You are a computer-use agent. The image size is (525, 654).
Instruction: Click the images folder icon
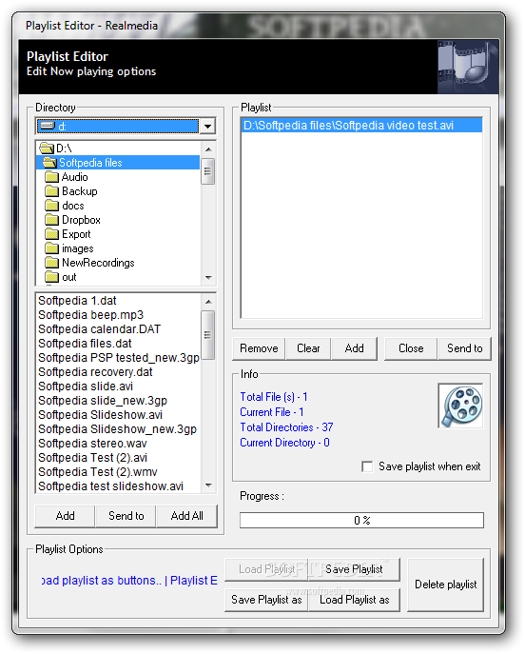point(52,248)
